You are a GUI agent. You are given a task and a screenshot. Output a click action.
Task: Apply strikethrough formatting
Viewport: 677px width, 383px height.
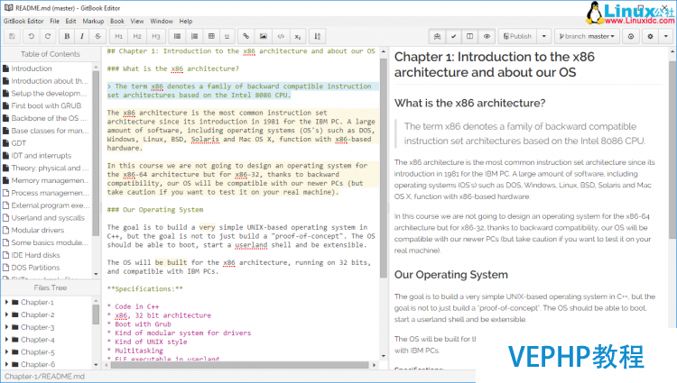click(x=97, y=37)
